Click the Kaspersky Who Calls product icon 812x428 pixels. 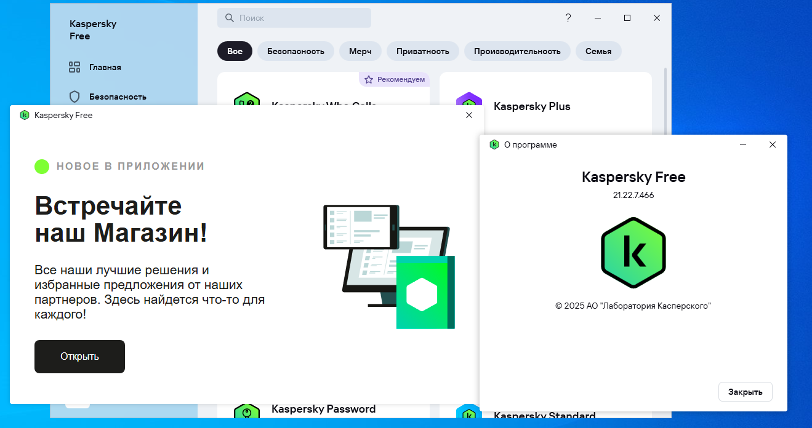pyautogui.click(x=247, y=99)
